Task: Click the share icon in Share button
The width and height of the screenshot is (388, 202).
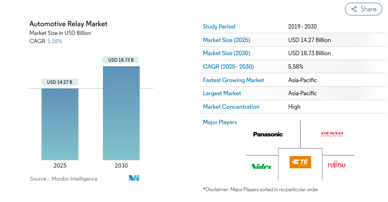Action: 354,9
